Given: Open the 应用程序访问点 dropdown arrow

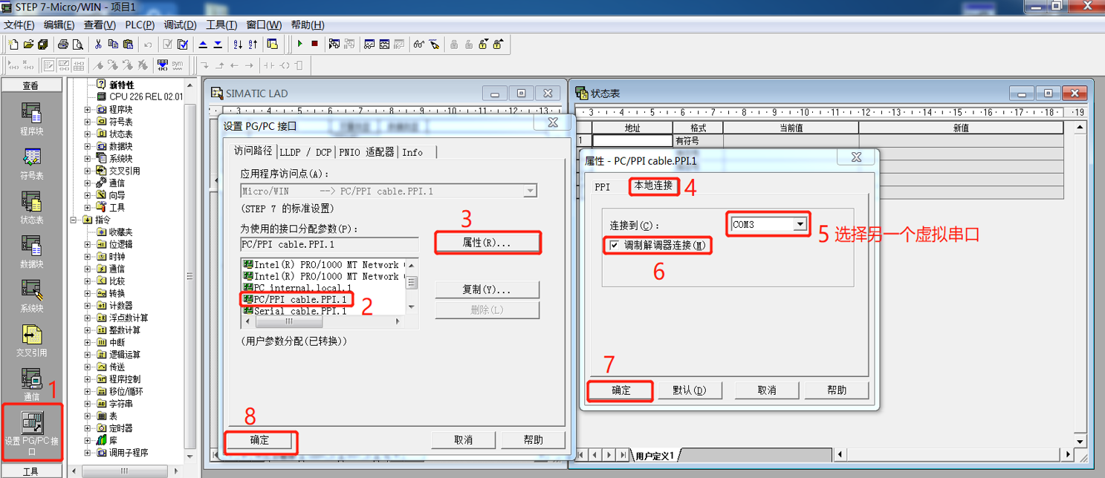Looking at the screenshot, I should click(x=530, y=191).
